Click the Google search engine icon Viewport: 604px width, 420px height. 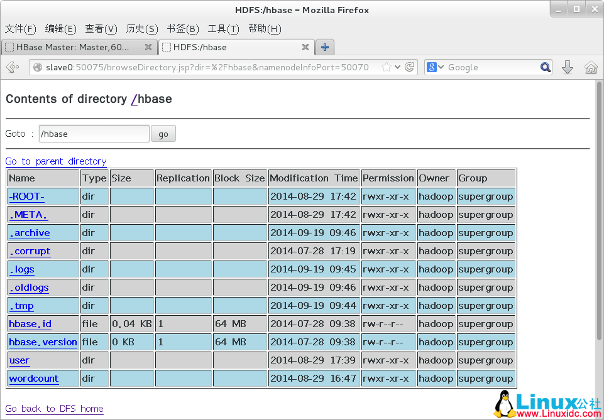point(433,67)
